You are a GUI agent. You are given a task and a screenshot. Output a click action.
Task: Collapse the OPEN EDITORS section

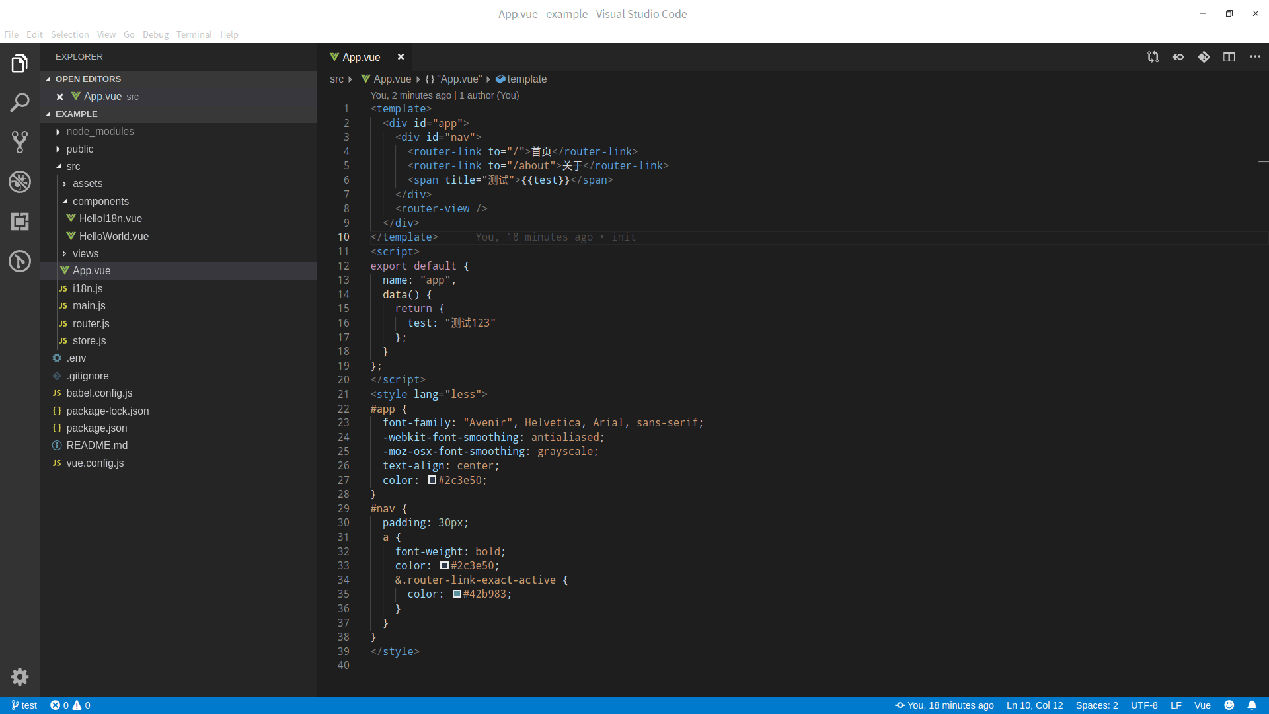pyautogui.click(x=88, y=79)
